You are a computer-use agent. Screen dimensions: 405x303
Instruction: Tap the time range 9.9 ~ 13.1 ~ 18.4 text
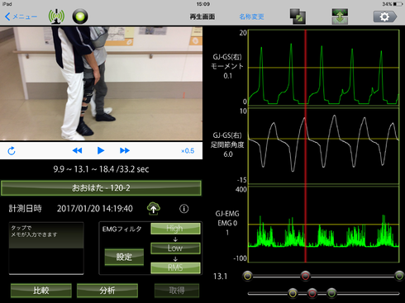point(101,169)
